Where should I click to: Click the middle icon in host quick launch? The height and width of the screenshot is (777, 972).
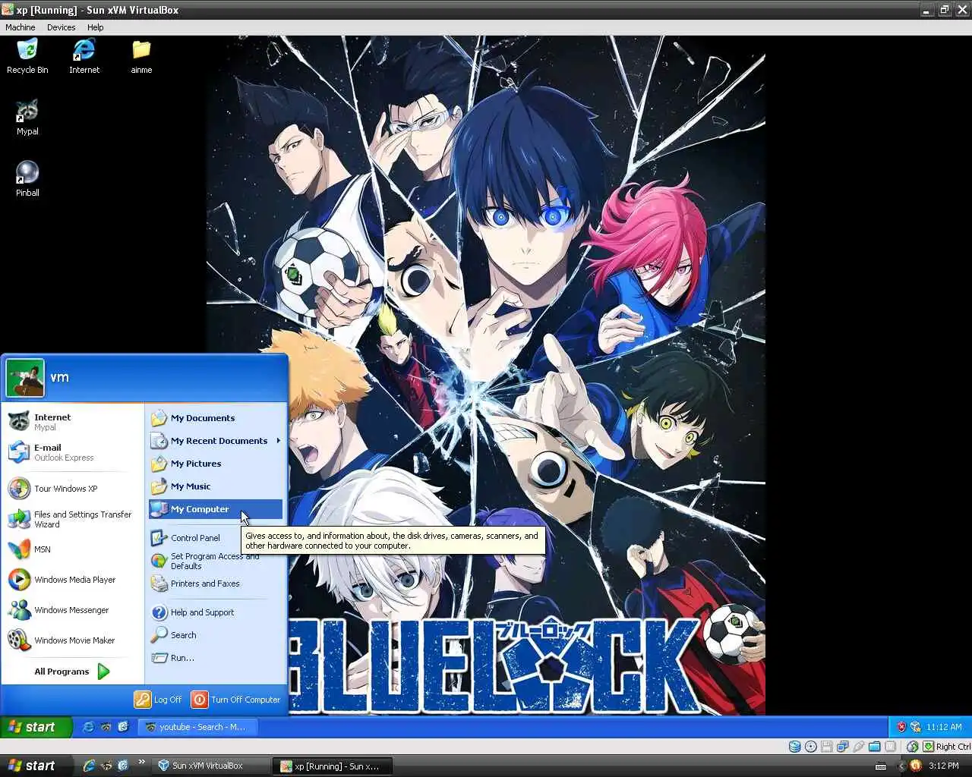point(106,766)
